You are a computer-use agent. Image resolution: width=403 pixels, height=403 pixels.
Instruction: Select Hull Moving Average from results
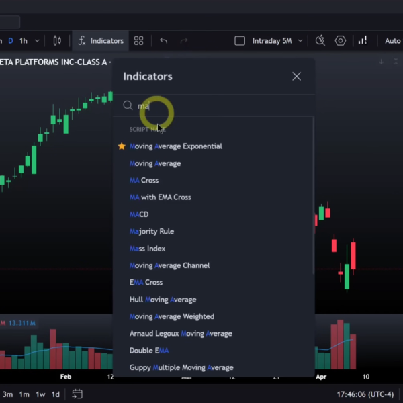point(163,300)
